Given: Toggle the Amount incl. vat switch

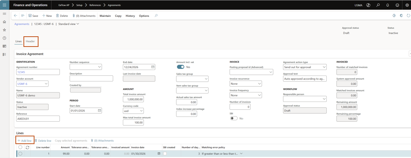Looking at the screenshot, I should point(180,67).
